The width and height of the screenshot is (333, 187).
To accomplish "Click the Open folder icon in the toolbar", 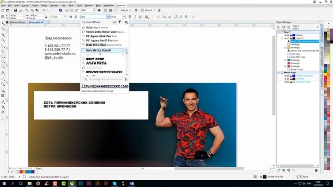I will tap(8, 10).
